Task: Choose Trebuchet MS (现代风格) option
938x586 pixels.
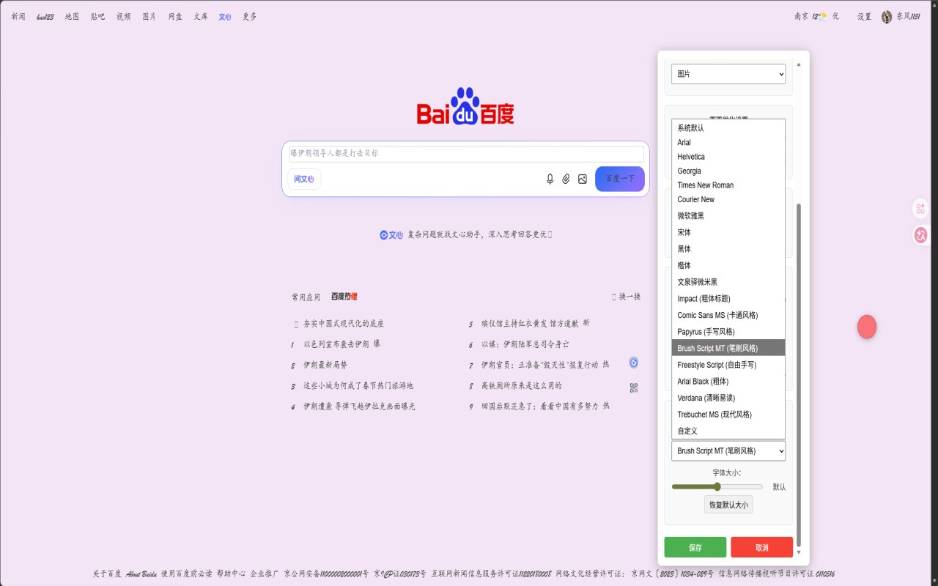Action: coord(728,415)
